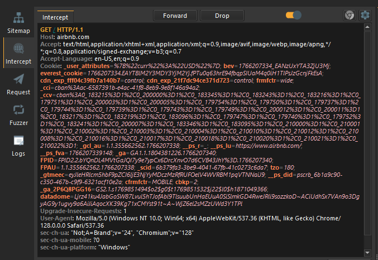Click the FPAU cookie name
The height and width of the screenshot is (260, 378).
(x=48, y=167)
